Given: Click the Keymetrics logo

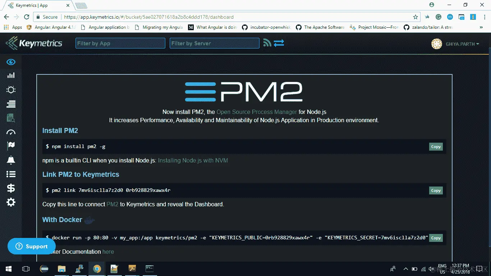Looking at the screenshot, I should click(x=34, y=43).
